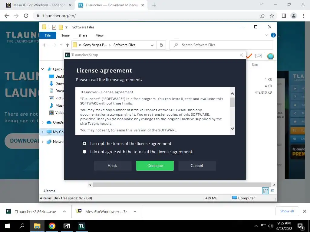Bookmark this page with star icon
310x232 pixels.
(272, 16)
